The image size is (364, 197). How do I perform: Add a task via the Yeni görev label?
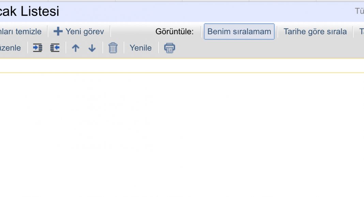tap(85, 32)
